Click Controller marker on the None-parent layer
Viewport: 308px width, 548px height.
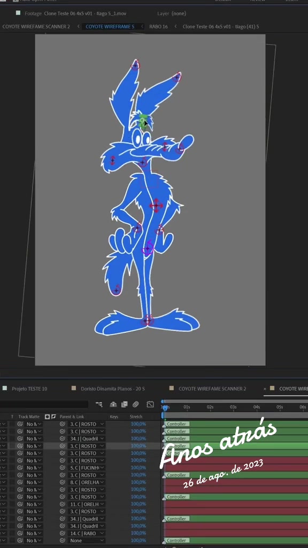[x=176, y=541]
